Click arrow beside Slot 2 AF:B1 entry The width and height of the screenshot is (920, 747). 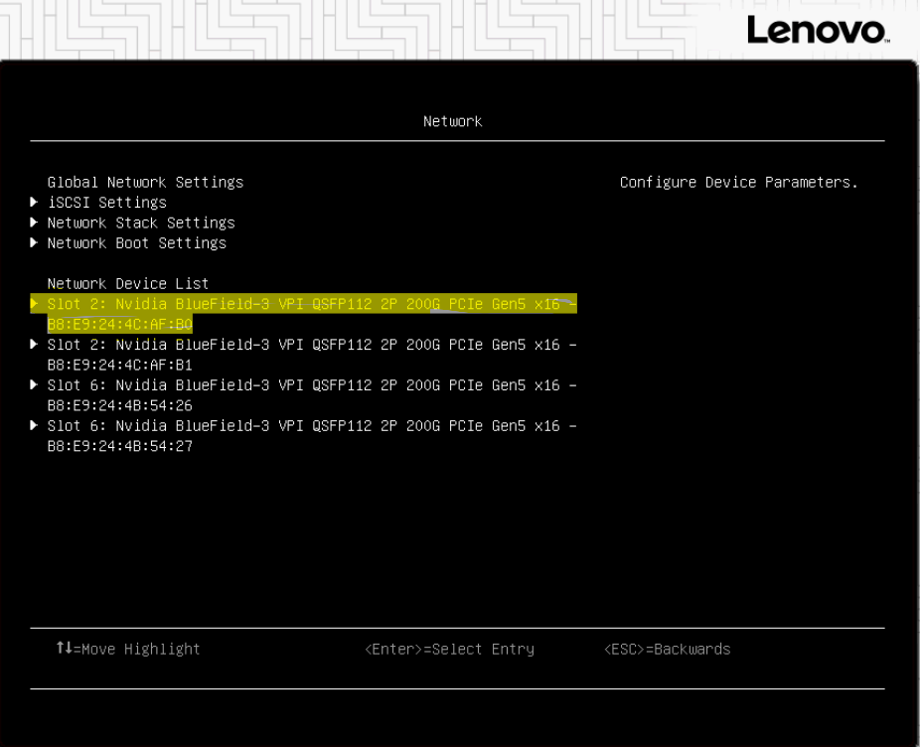click(x=34, y=344)
